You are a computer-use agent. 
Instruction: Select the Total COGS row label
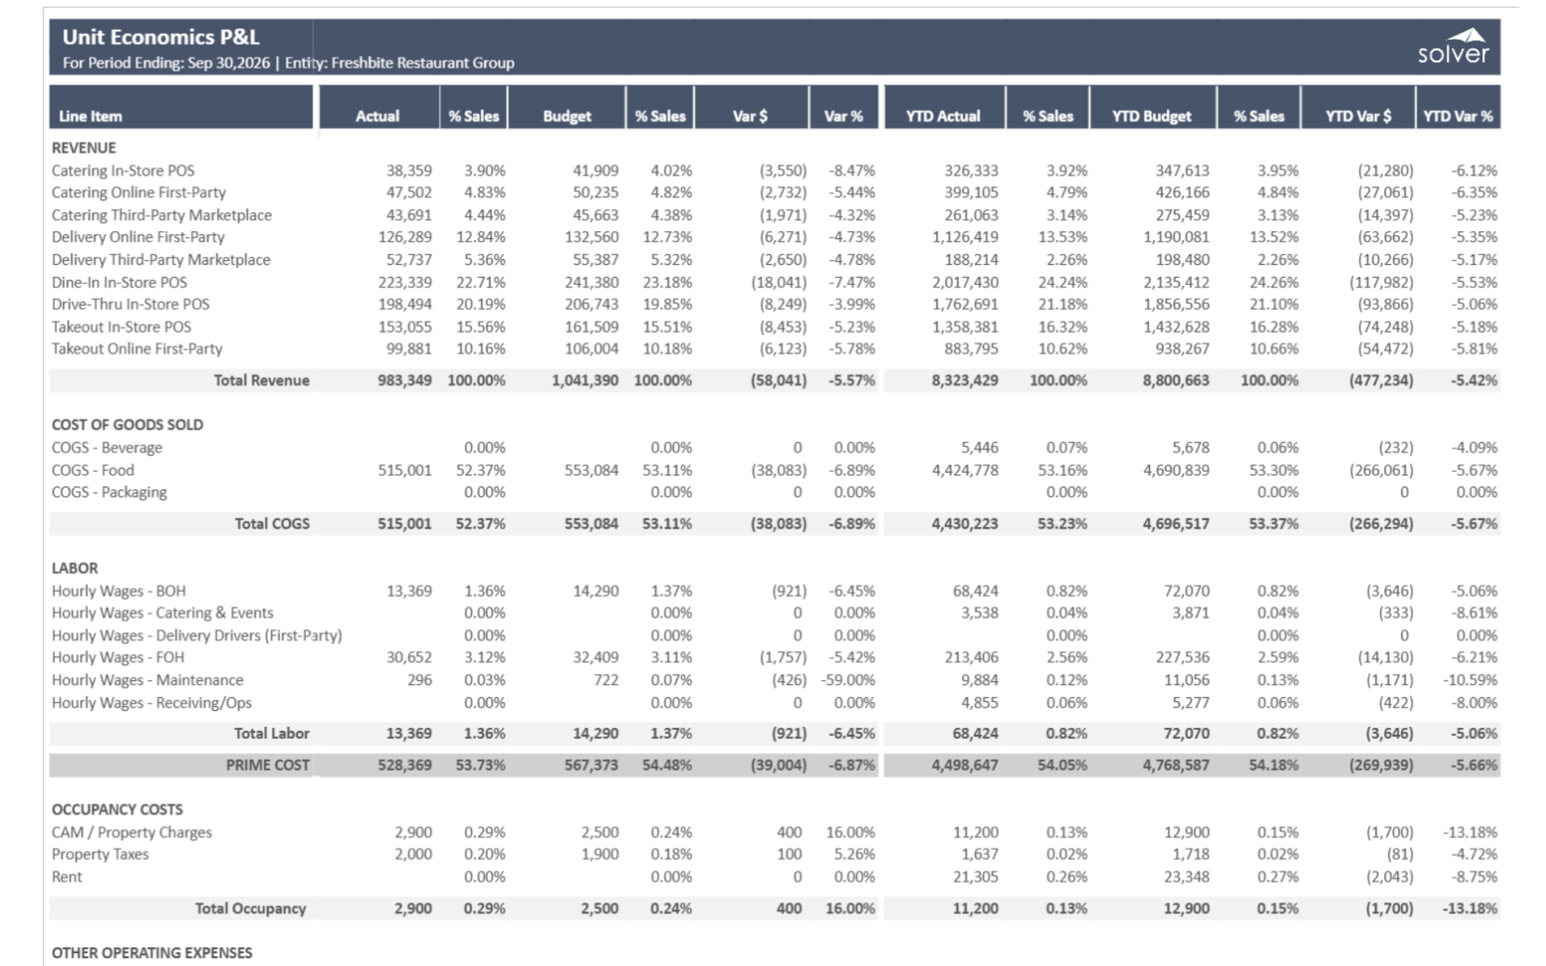pyautogui.click(x=272, y=523)
